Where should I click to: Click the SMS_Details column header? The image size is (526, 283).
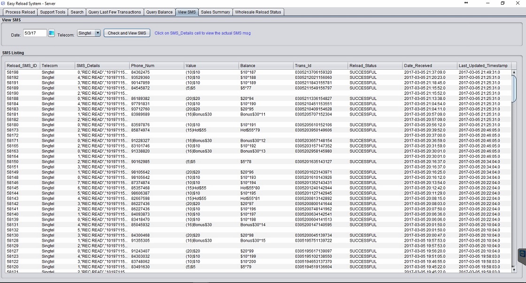tap(102, 66)
